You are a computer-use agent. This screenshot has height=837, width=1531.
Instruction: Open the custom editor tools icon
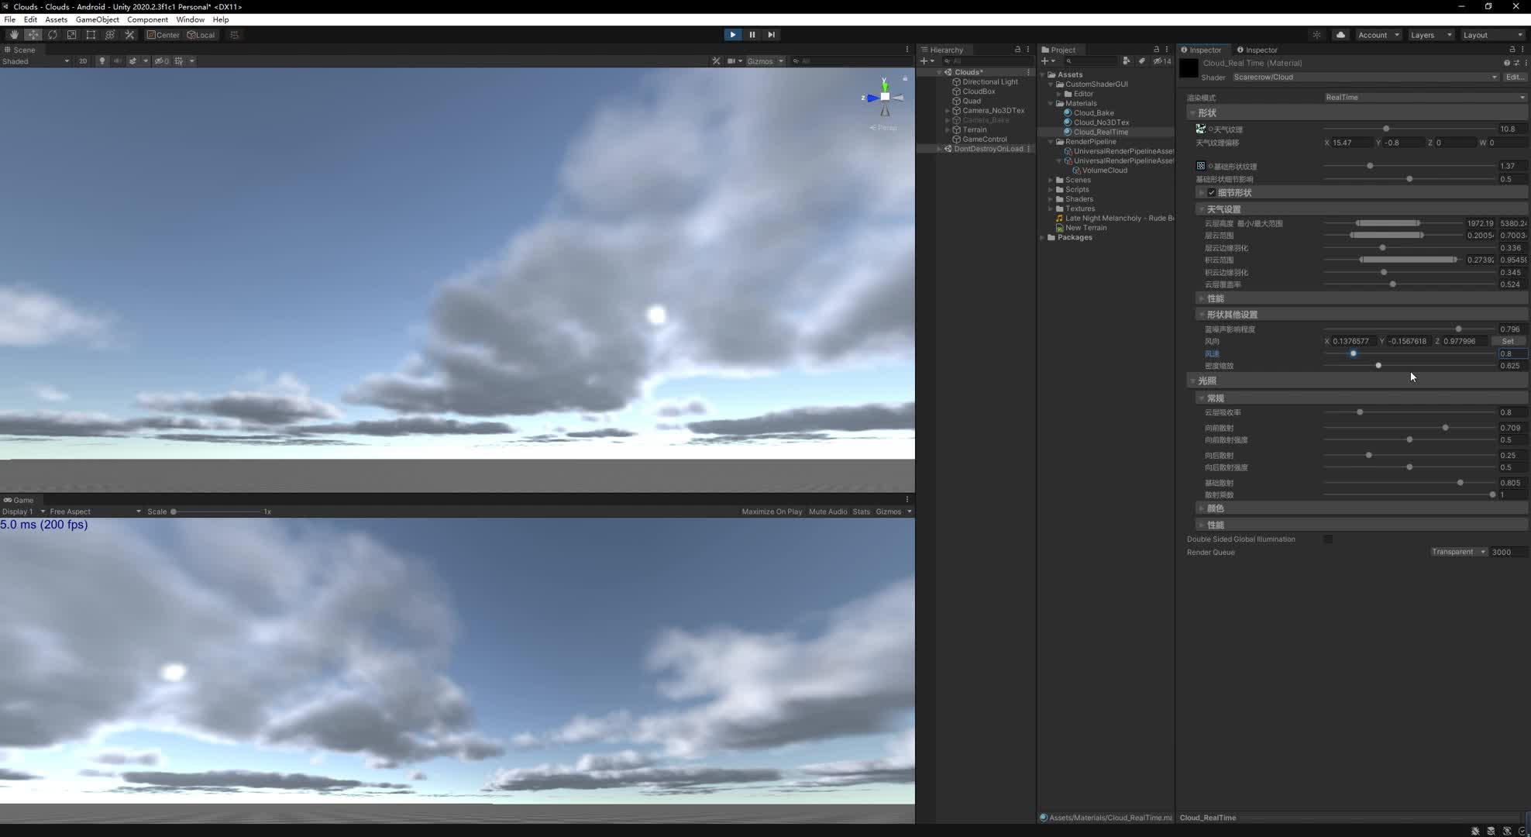click(x=129, y=35)
